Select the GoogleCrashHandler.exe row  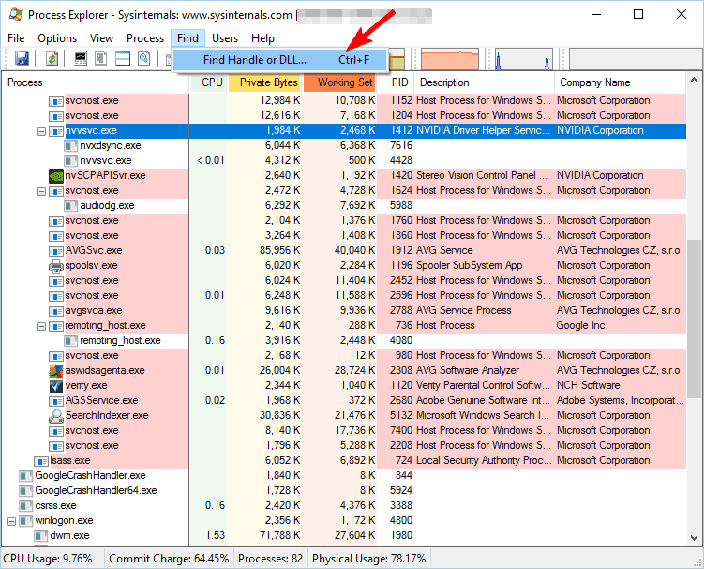(344, 475)
